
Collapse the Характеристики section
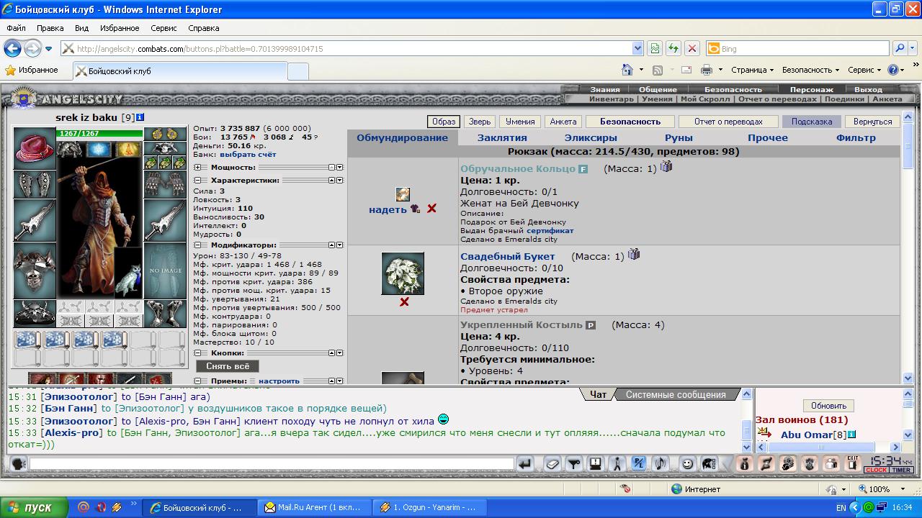[197, 180]
